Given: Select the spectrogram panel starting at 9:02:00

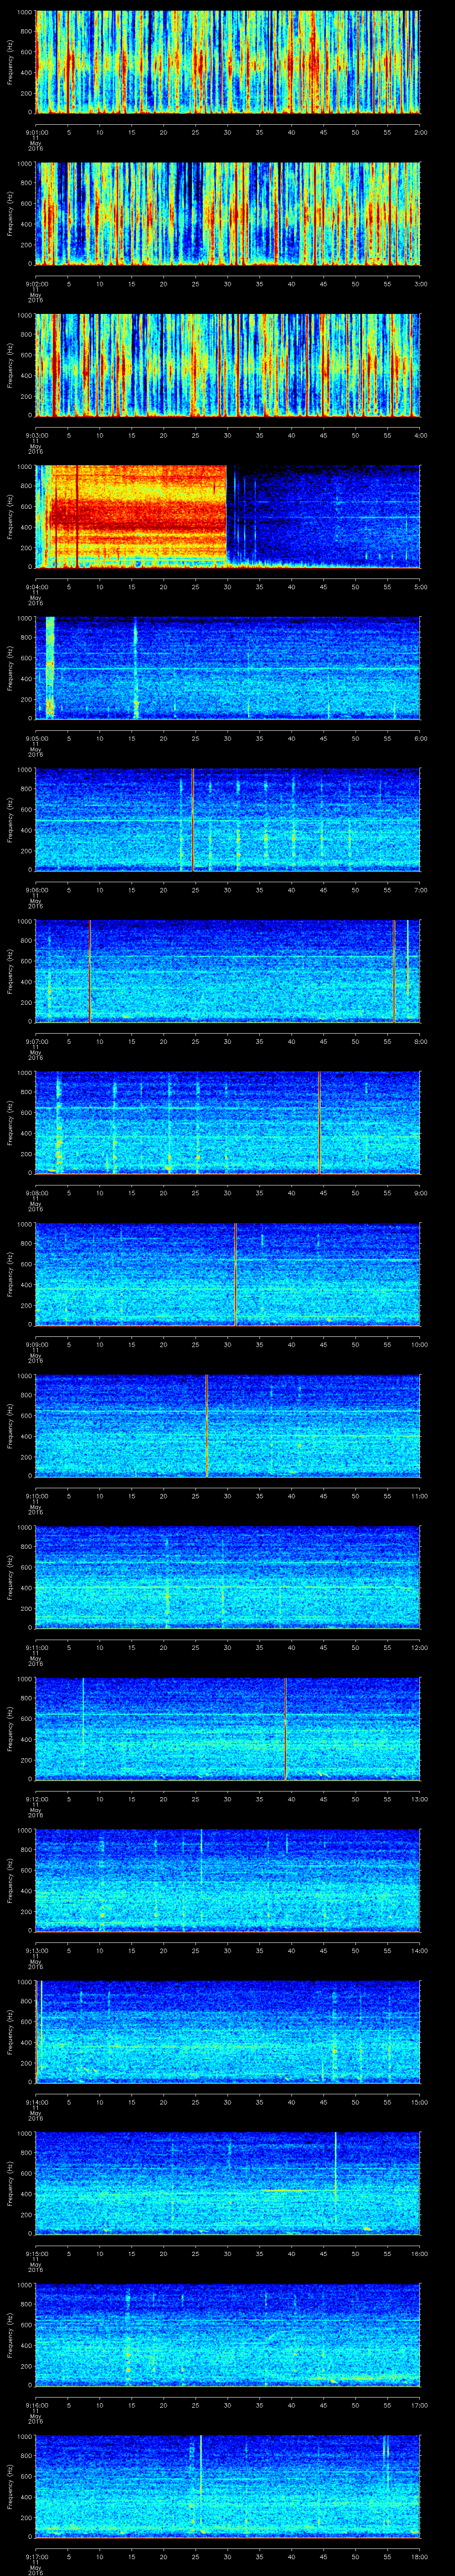Looking at the screenshot, I should point(228,213).
